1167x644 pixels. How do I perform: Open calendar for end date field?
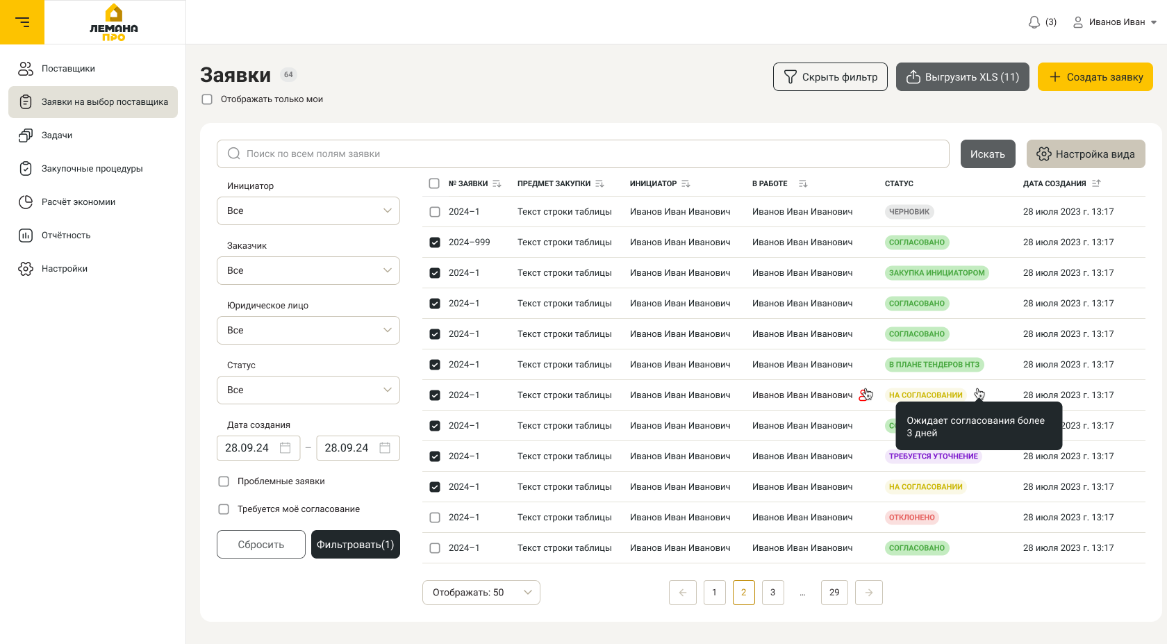click(x=385, y=448)
